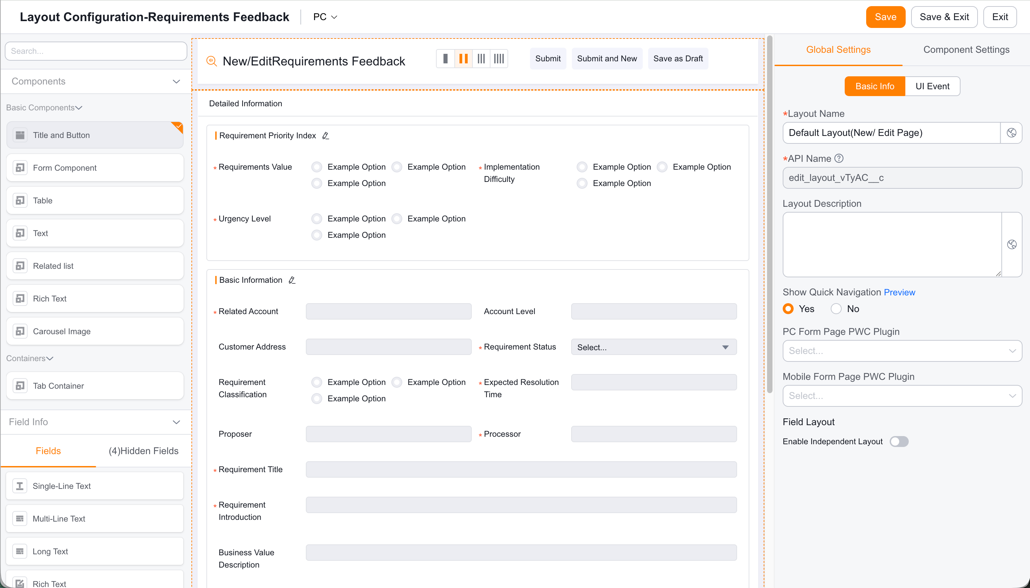Image resolution: width=1030 pixels, height=588 pixels.
Task: Click the Form Component icon
Action: pyautogui.click(x=20, y=168)
